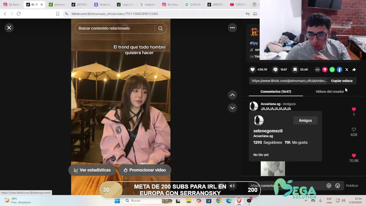Image resolution: width=366 pixels, height=206 pixels.
Task: Share the video to WhatsApp
Action: pos(332,70)
